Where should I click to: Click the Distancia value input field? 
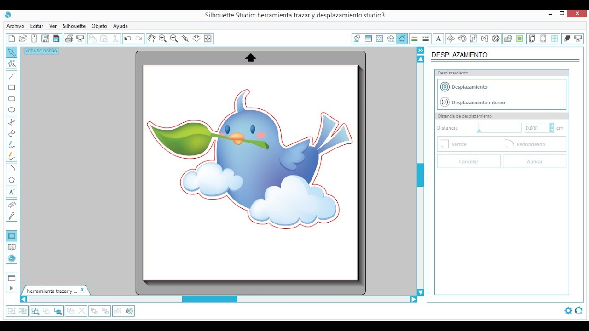tap(537, 128)
